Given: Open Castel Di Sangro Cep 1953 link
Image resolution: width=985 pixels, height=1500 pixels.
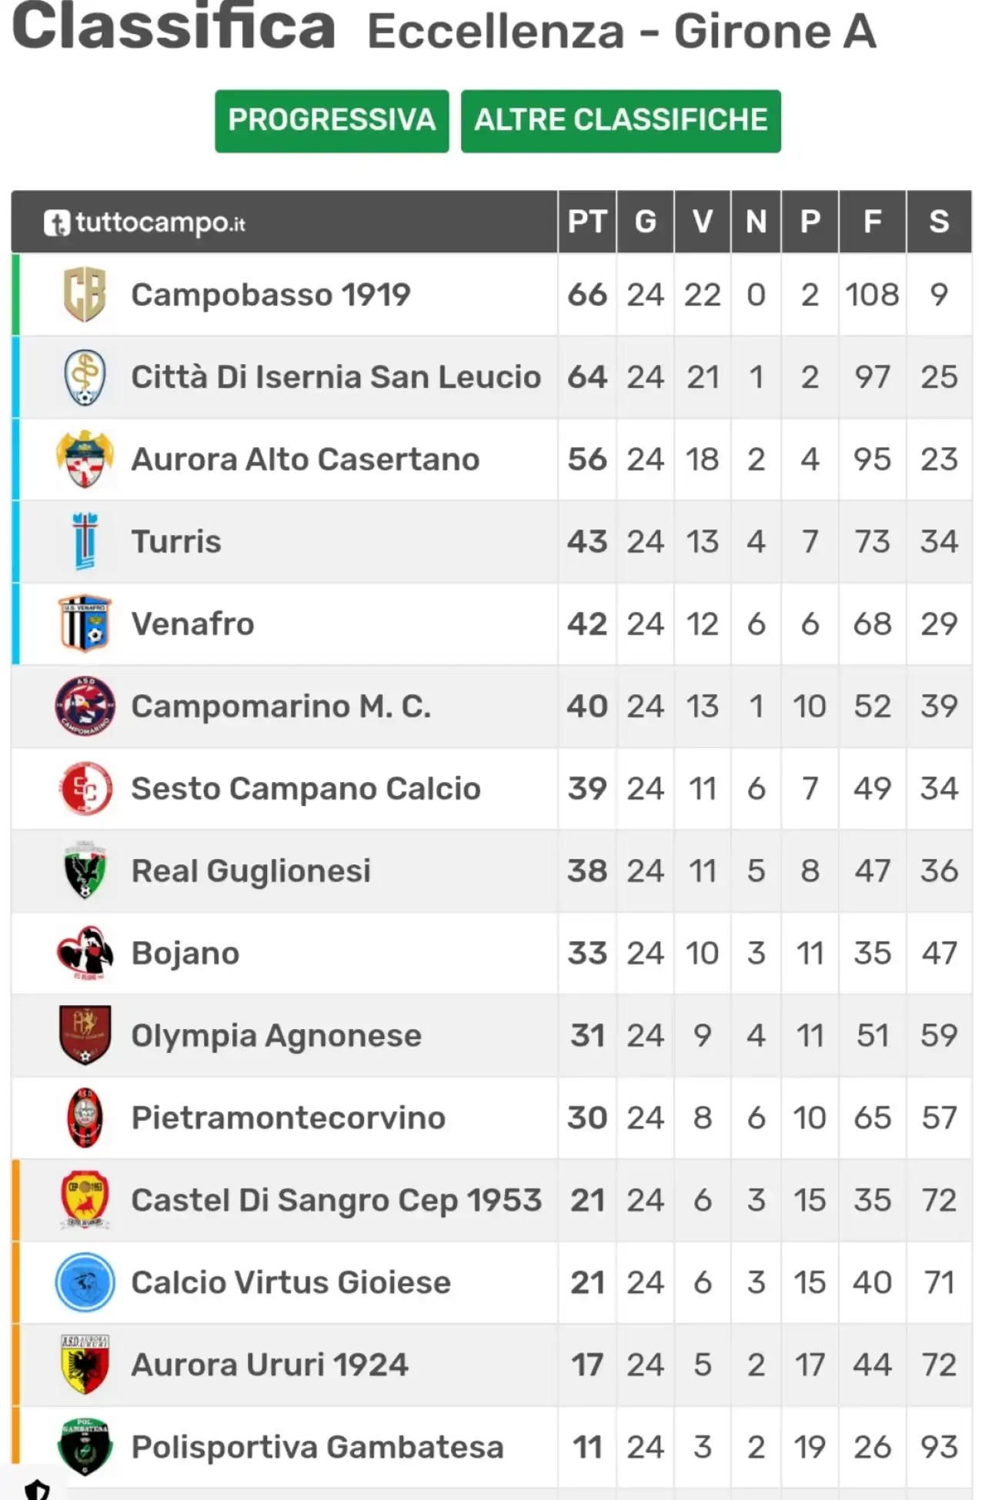Looking at the screenshot, I should (x=336, y=1200).
